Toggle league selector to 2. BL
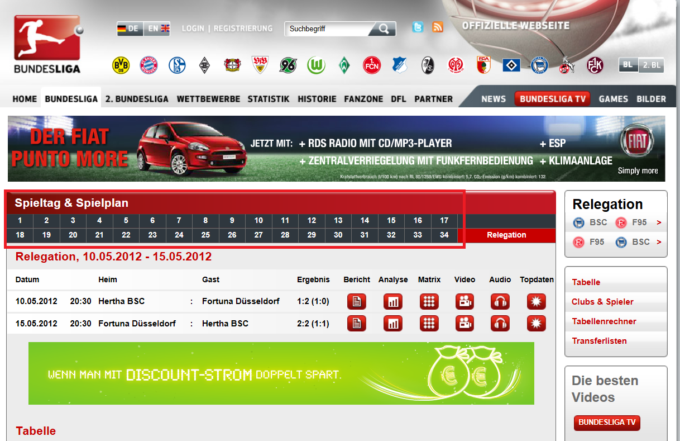Screen dimensions: 680x441 point(651,65)
